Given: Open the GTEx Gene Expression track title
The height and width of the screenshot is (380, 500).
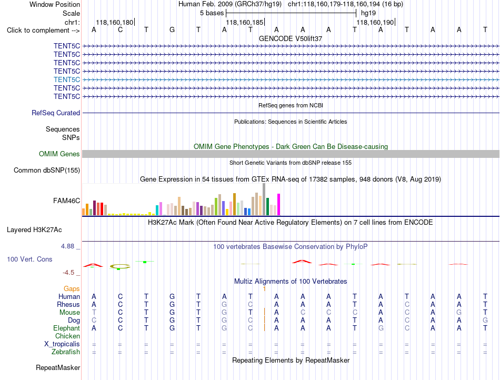Looking at the screenshot, I should [291, 179].
